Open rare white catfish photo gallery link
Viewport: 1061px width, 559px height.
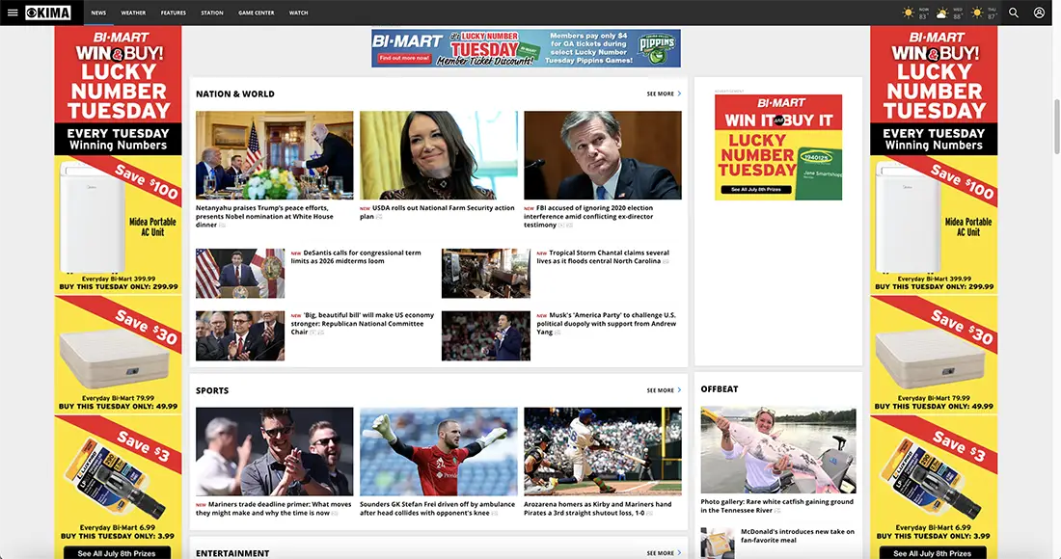click(776, 506)
